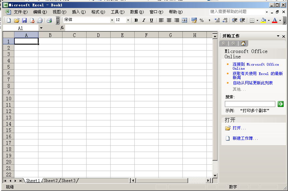Viewport: 288px width, 191px height.
Task: Align text left in the cell
Action: 161,20
